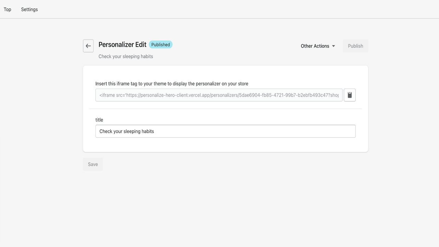Focus the iframe embed code input
Viewport: 439px width, 247px height.
click(218, 95)
